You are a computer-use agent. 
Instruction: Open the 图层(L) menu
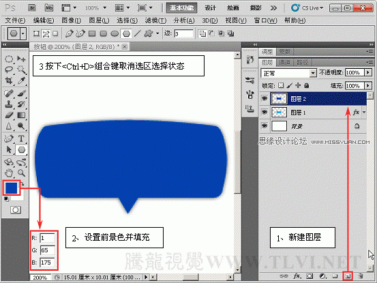click(x=99, y=20)
